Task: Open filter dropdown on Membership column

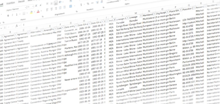Action: [x=154, y=14]
